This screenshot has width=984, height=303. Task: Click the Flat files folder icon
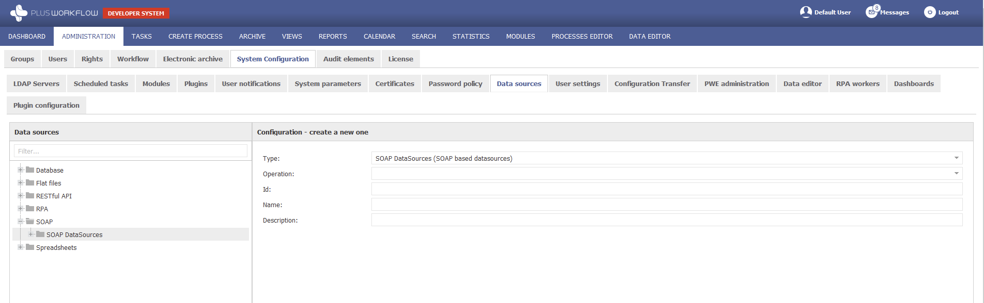(x=30, y=183)
